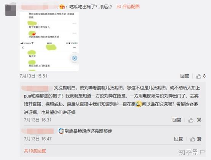Open the blurred username of 16:47 replier
This screenshot has height=160, width=211.
pos(38,131)
